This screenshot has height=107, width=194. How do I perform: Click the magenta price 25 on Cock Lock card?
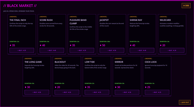[148, 87]
